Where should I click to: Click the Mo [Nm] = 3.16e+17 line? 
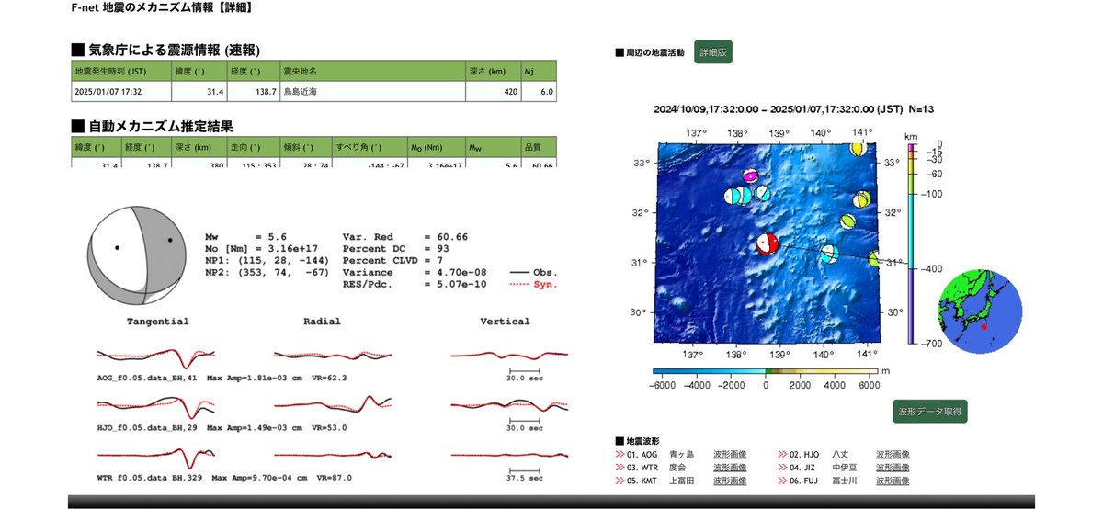261,248
